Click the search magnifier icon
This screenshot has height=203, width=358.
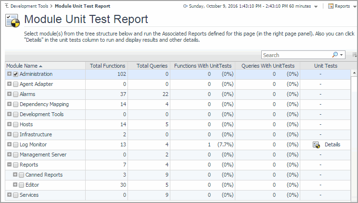click(335, 55)
